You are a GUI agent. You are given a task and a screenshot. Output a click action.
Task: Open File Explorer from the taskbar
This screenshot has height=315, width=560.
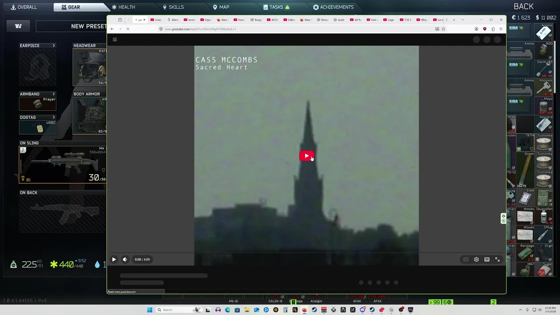(247, 310)
